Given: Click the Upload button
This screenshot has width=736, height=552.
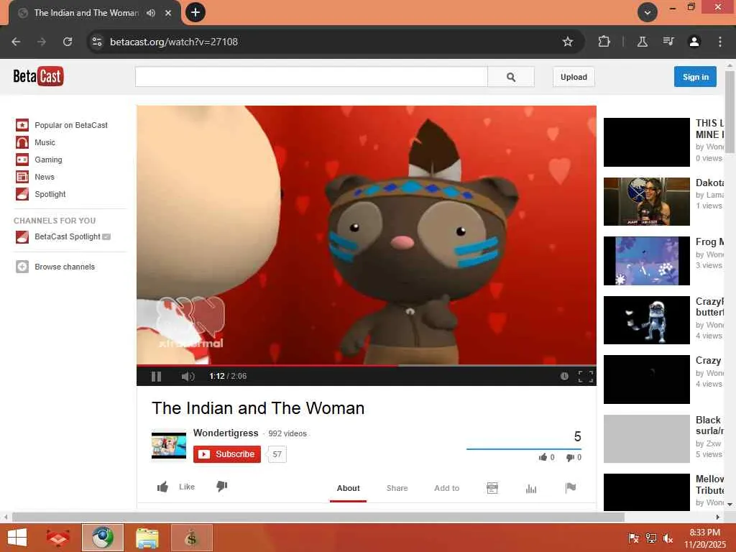Looking at the screenshot, I should [x=574, y=77].
